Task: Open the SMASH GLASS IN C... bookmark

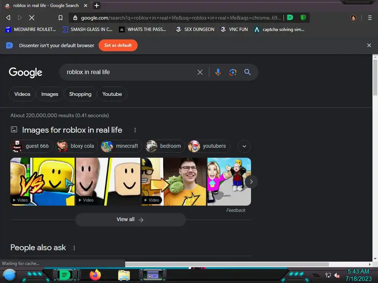Action: pyautogui.click(x=87, y=29)
